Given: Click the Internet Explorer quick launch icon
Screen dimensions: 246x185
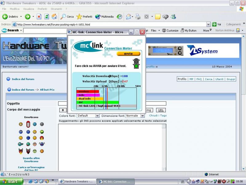Looking at the screenshot, I should [x=30, y=181].
